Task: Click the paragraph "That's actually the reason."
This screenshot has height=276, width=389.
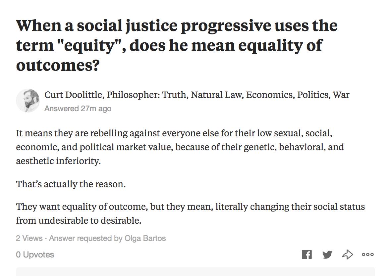Action: click(x=71, y=184)
